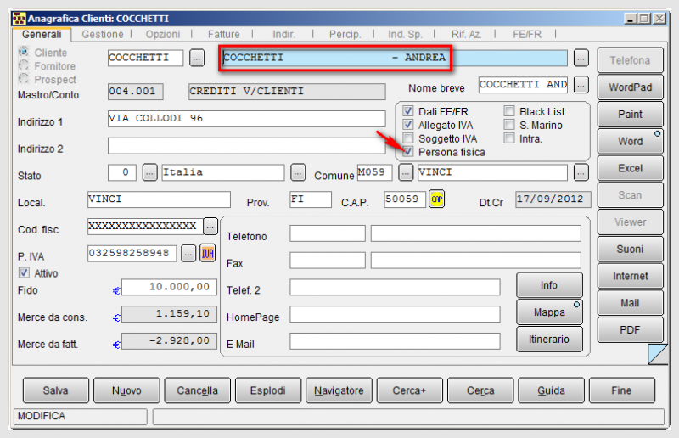Click the Mail button

631,303
